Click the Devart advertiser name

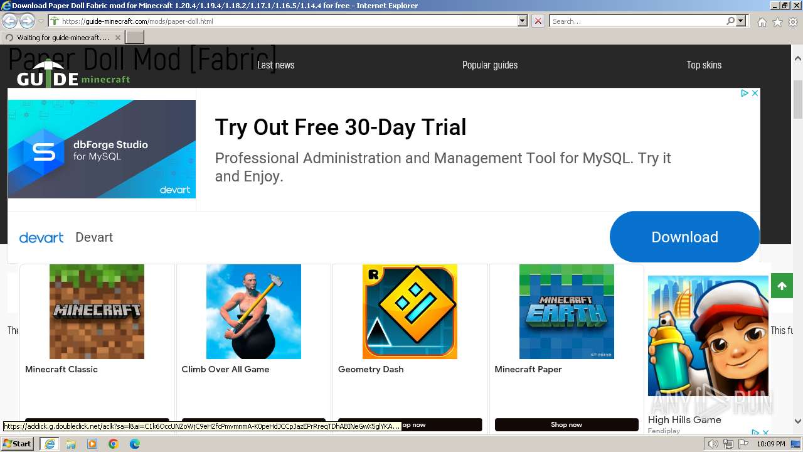tap(94, 237)
